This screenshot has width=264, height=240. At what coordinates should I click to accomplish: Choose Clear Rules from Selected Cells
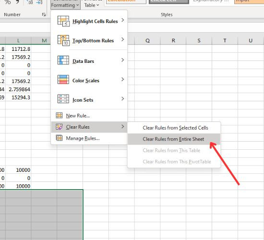click(174, 128)
